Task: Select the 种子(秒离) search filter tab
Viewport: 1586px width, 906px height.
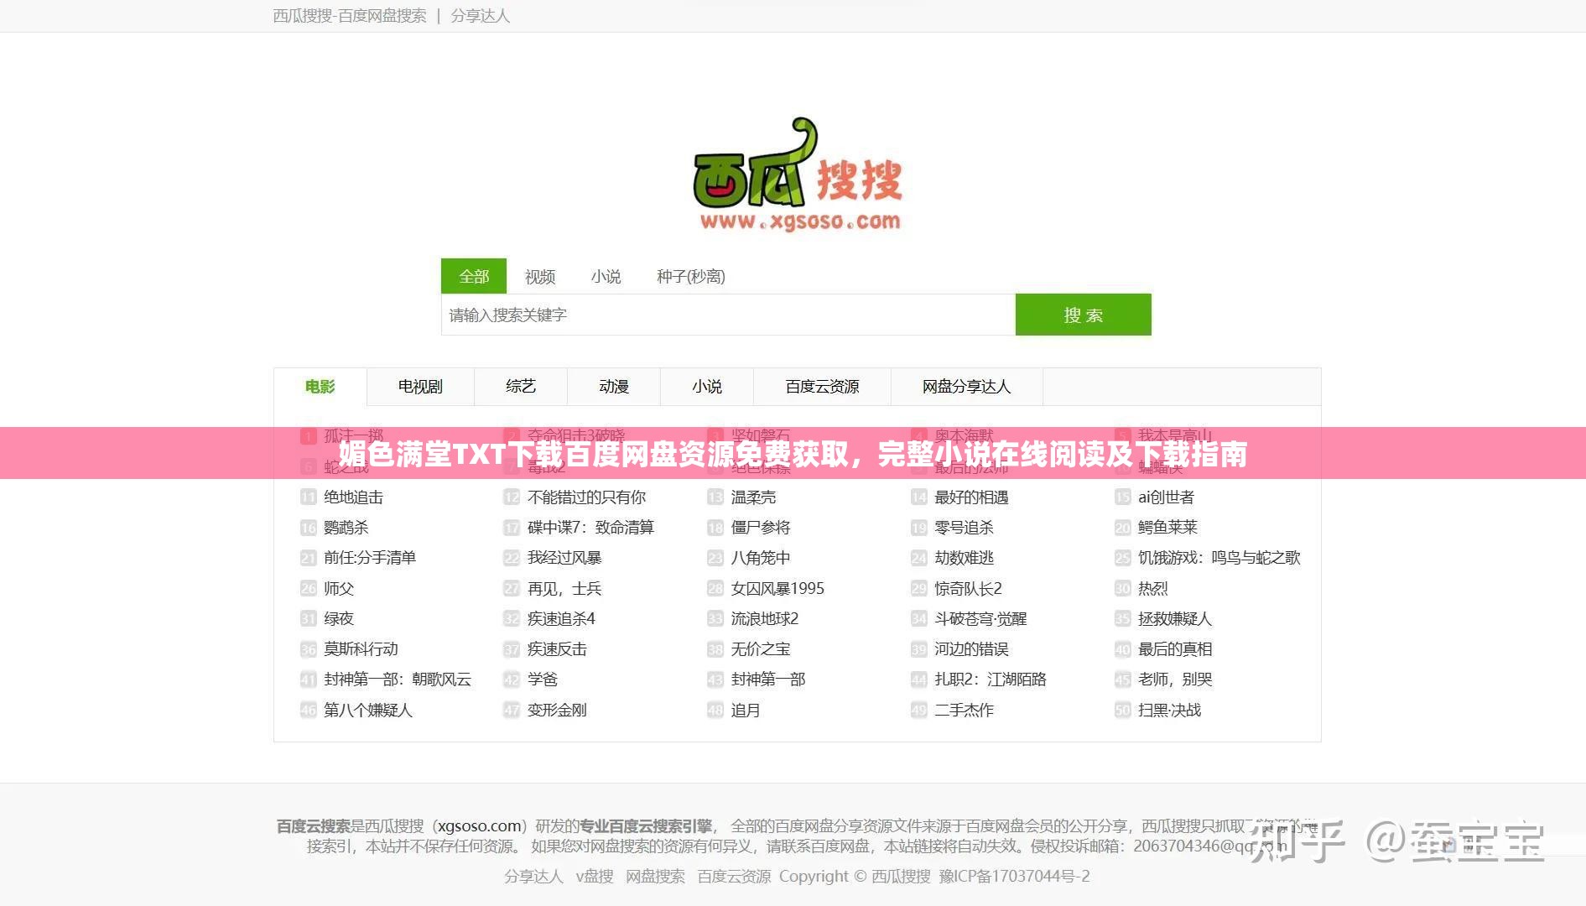Action: click(691, 276)
